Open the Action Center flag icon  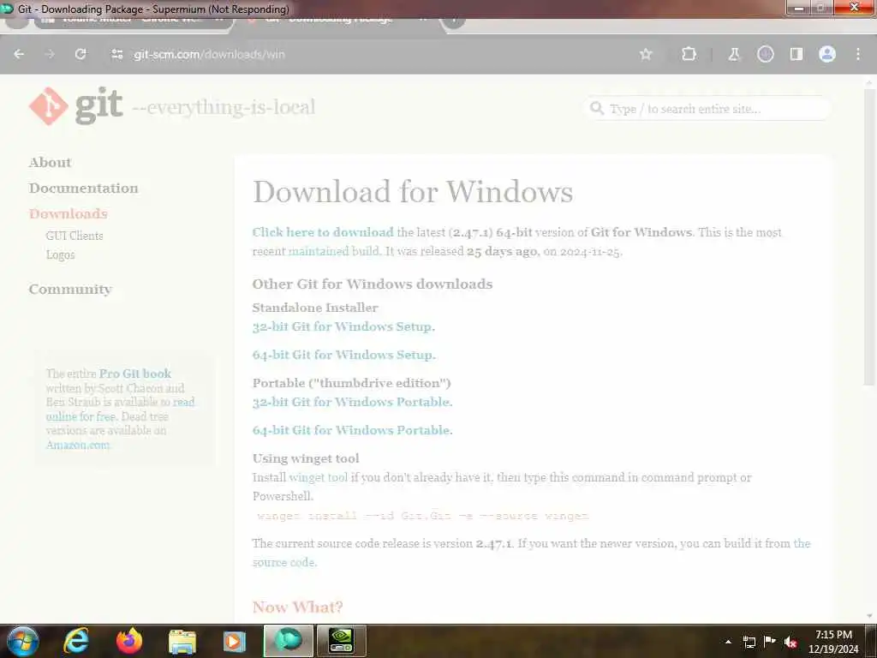pyautogui.click(x=770, y=641)
